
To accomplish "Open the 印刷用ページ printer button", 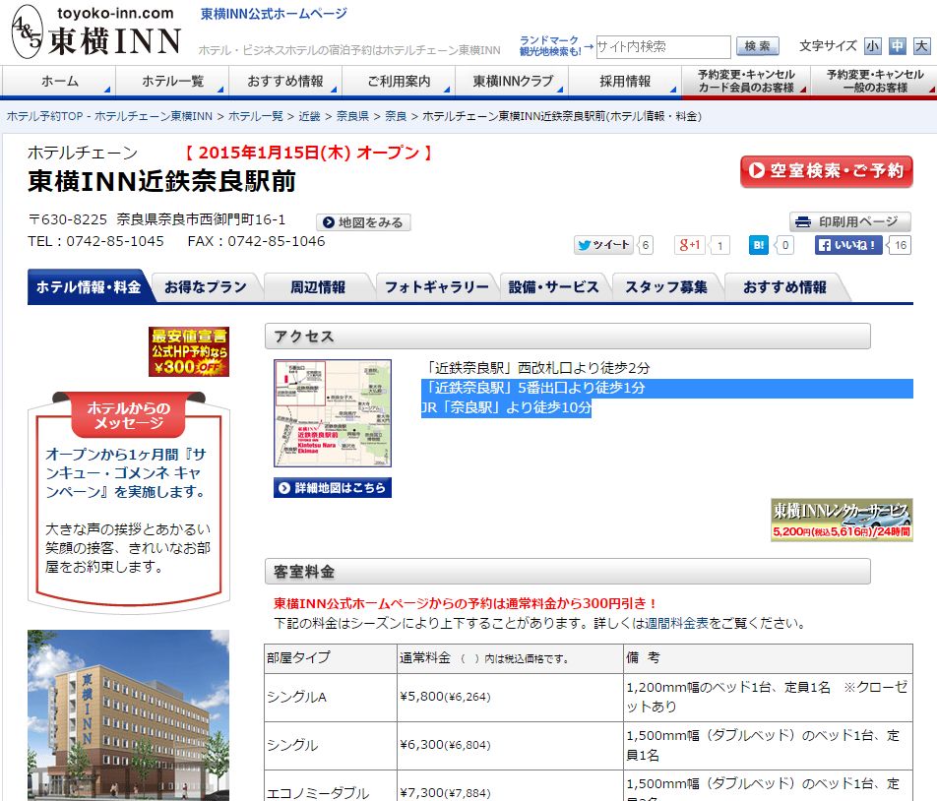I will (x=849, y=221).
